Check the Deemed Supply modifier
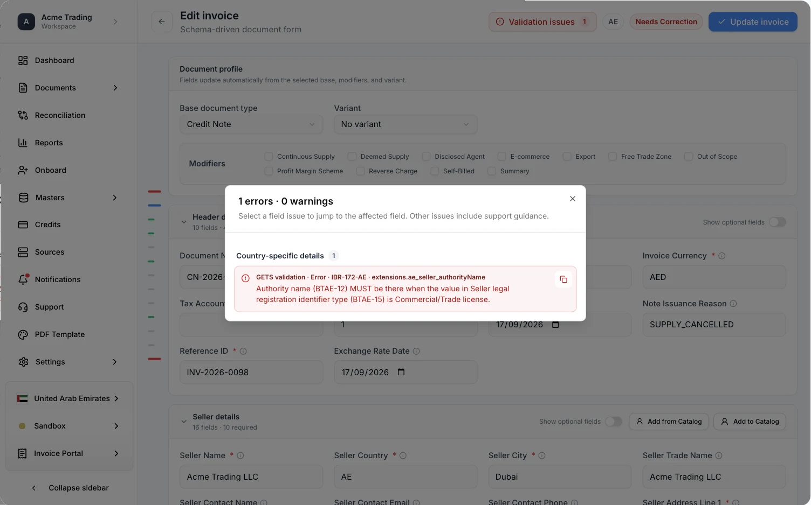Screen dimensions: 811x505 (x=352, y=156)
